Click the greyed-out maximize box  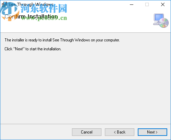[x=147, y=4]
